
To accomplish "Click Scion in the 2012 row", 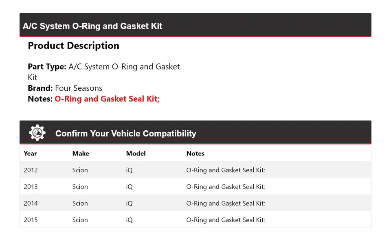I will click(x=80, y=170).
